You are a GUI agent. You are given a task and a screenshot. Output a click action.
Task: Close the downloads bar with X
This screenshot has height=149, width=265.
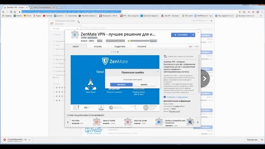point(262,140)
